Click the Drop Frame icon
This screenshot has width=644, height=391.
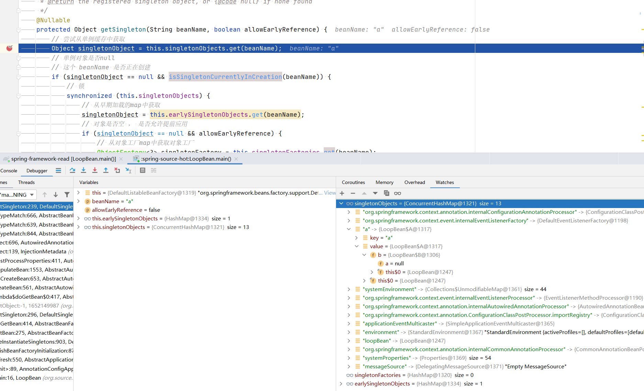click(117, 170)
